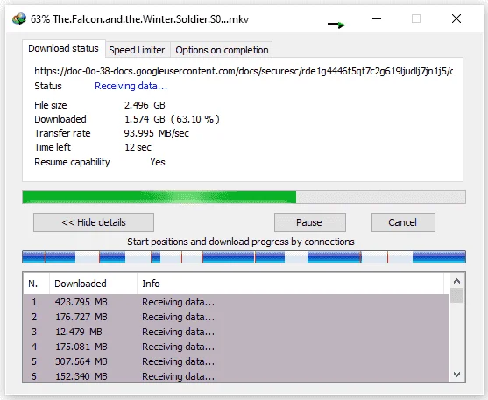
Task: Pause the download
Action: coord(309,222)
